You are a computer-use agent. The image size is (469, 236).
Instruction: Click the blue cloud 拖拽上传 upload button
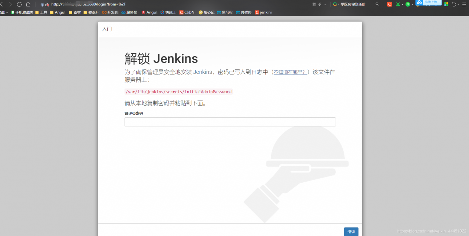point(428,2)
